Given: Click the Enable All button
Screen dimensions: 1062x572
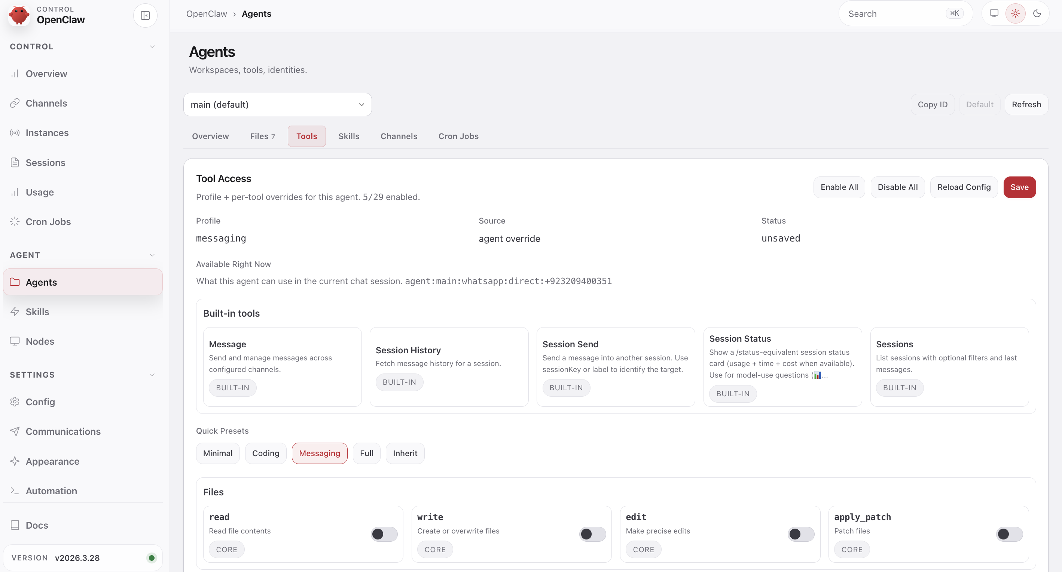Looking at the screenshot, I should [x=839, y=187].
